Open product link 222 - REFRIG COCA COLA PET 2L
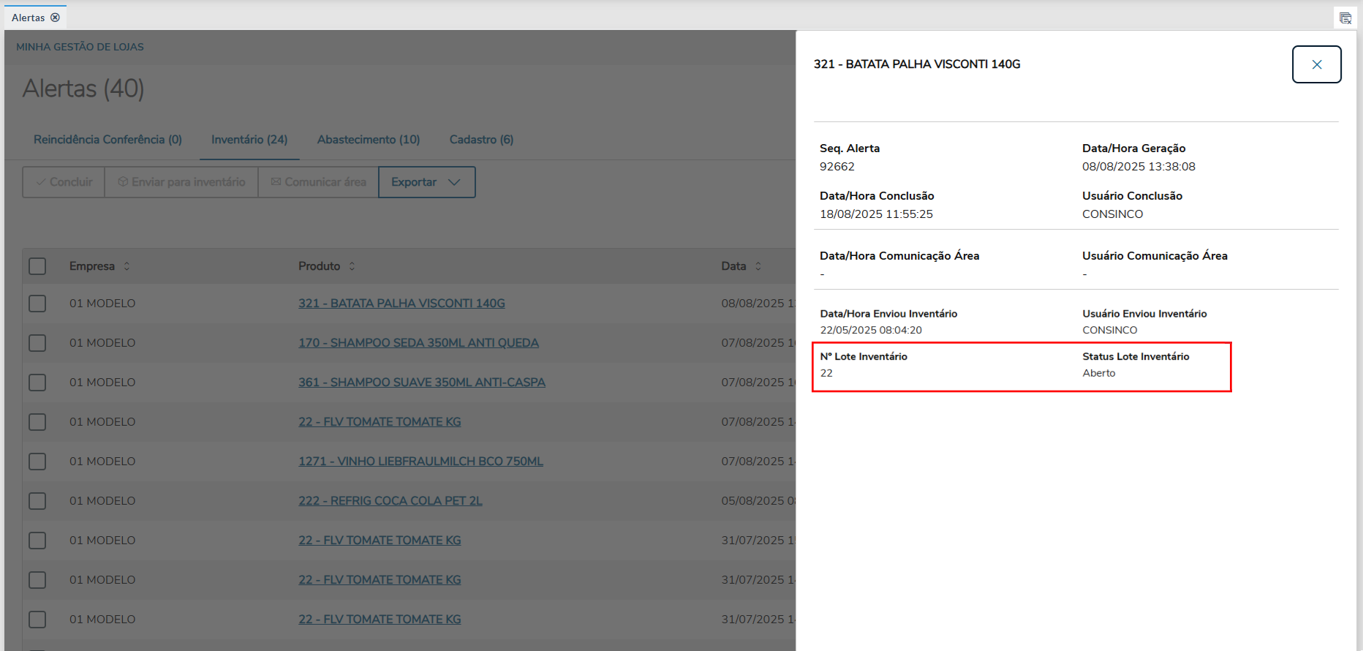This screenshot has width=1363, height=651. (390, 501)
